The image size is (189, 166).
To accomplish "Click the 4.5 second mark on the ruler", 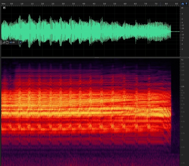I will tap(94, 4).
